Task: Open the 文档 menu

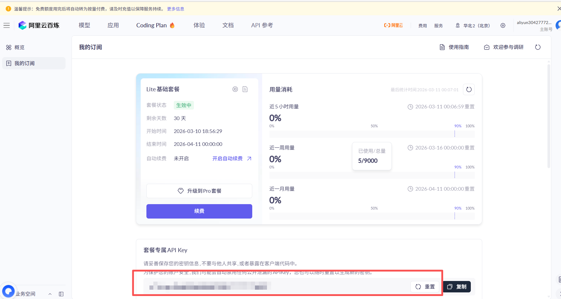Action: pyautogui.click(x=228, y=26)
